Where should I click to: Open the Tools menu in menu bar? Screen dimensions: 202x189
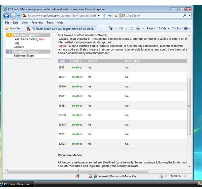coord(50,23)
